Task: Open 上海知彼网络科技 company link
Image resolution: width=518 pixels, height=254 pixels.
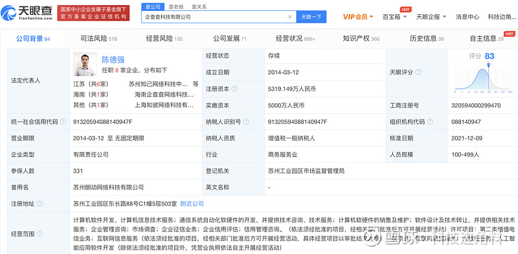Action: click(164, 105)
